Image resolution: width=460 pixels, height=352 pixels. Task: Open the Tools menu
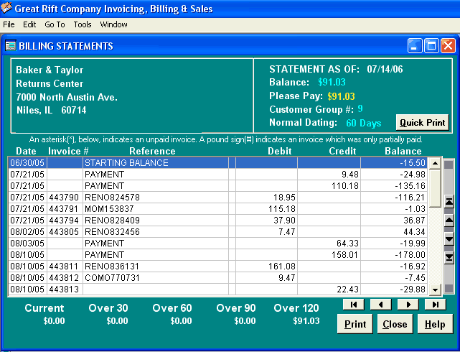click(83, 24)
